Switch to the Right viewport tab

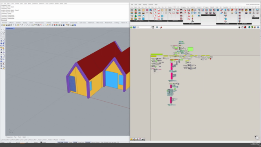24,137
